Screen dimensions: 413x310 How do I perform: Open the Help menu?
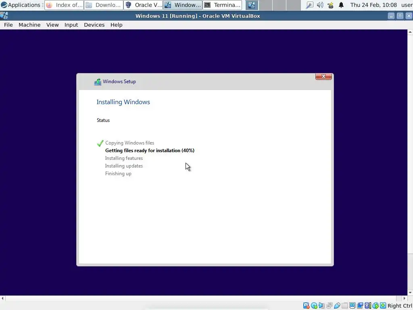tap(116, 25)
